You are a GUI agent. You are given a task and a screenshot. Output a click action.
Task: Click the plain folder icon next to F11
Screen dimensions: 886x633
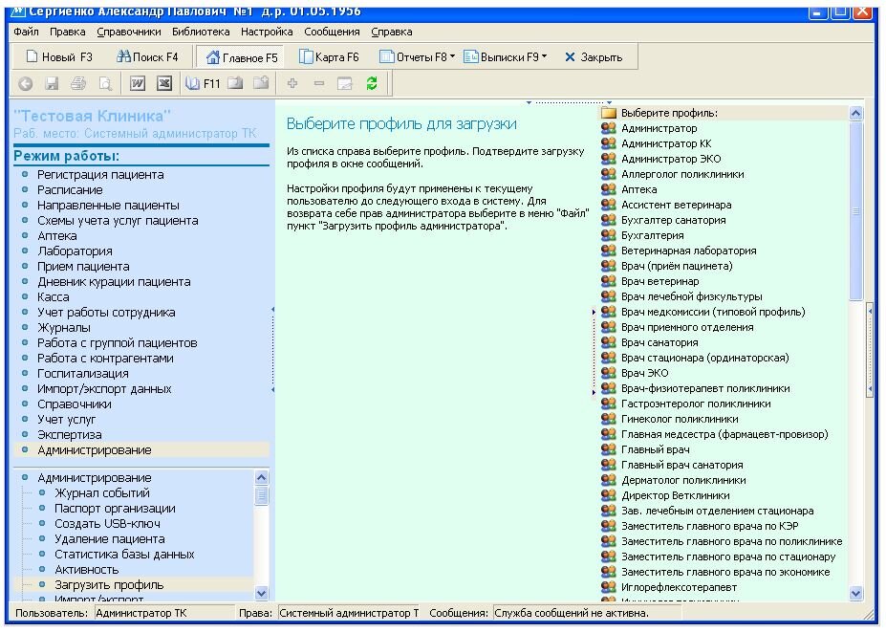tap(235, 83)
